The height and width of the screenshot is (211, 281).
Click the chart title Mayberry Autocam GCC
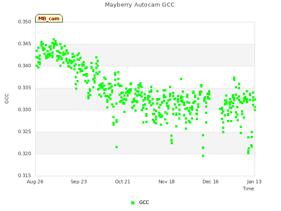(140, 5)
